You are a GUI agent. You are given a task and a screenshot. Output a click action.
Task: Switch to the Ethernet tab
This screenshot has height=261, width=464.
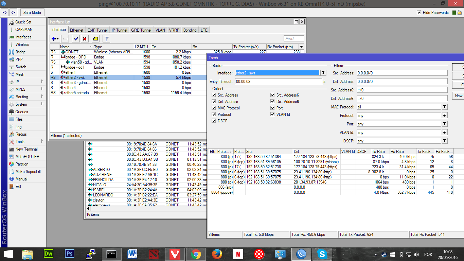tap(77, 30)
